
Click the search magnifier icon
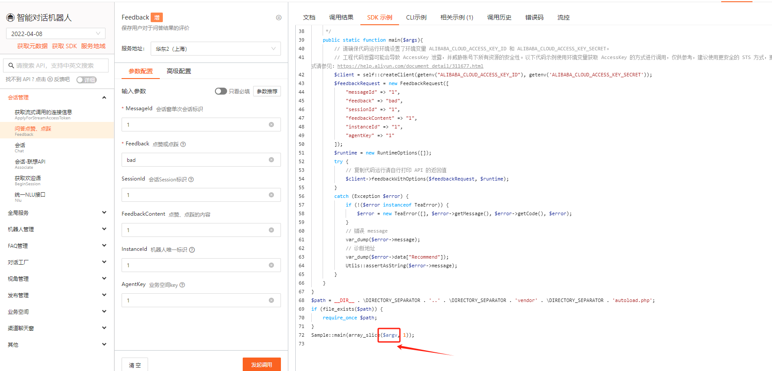[11, 66]
